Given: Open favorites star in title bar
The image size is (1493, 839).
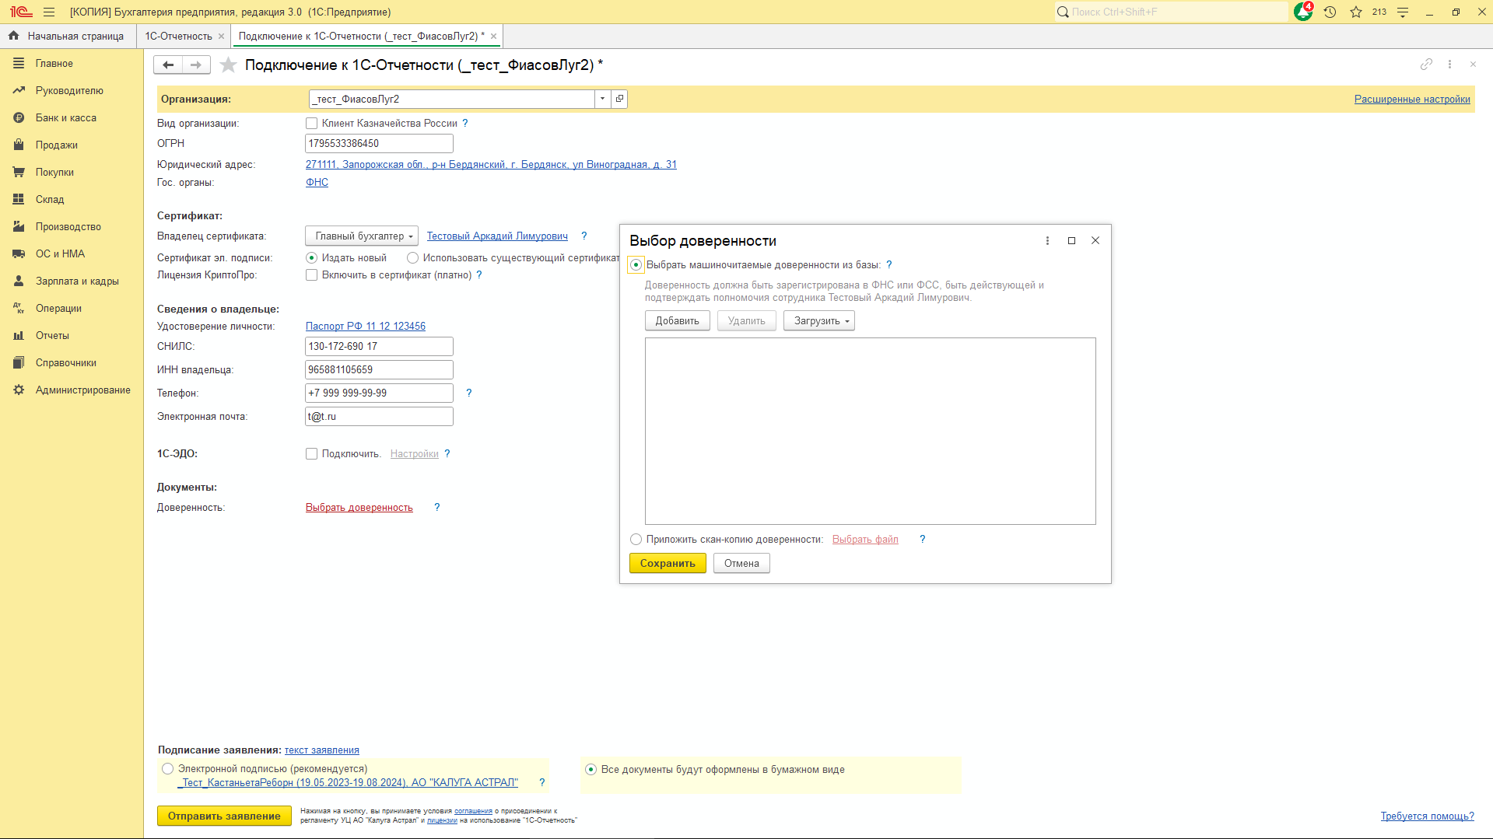Looking at the screenshot, I should tap(1356, 12).
